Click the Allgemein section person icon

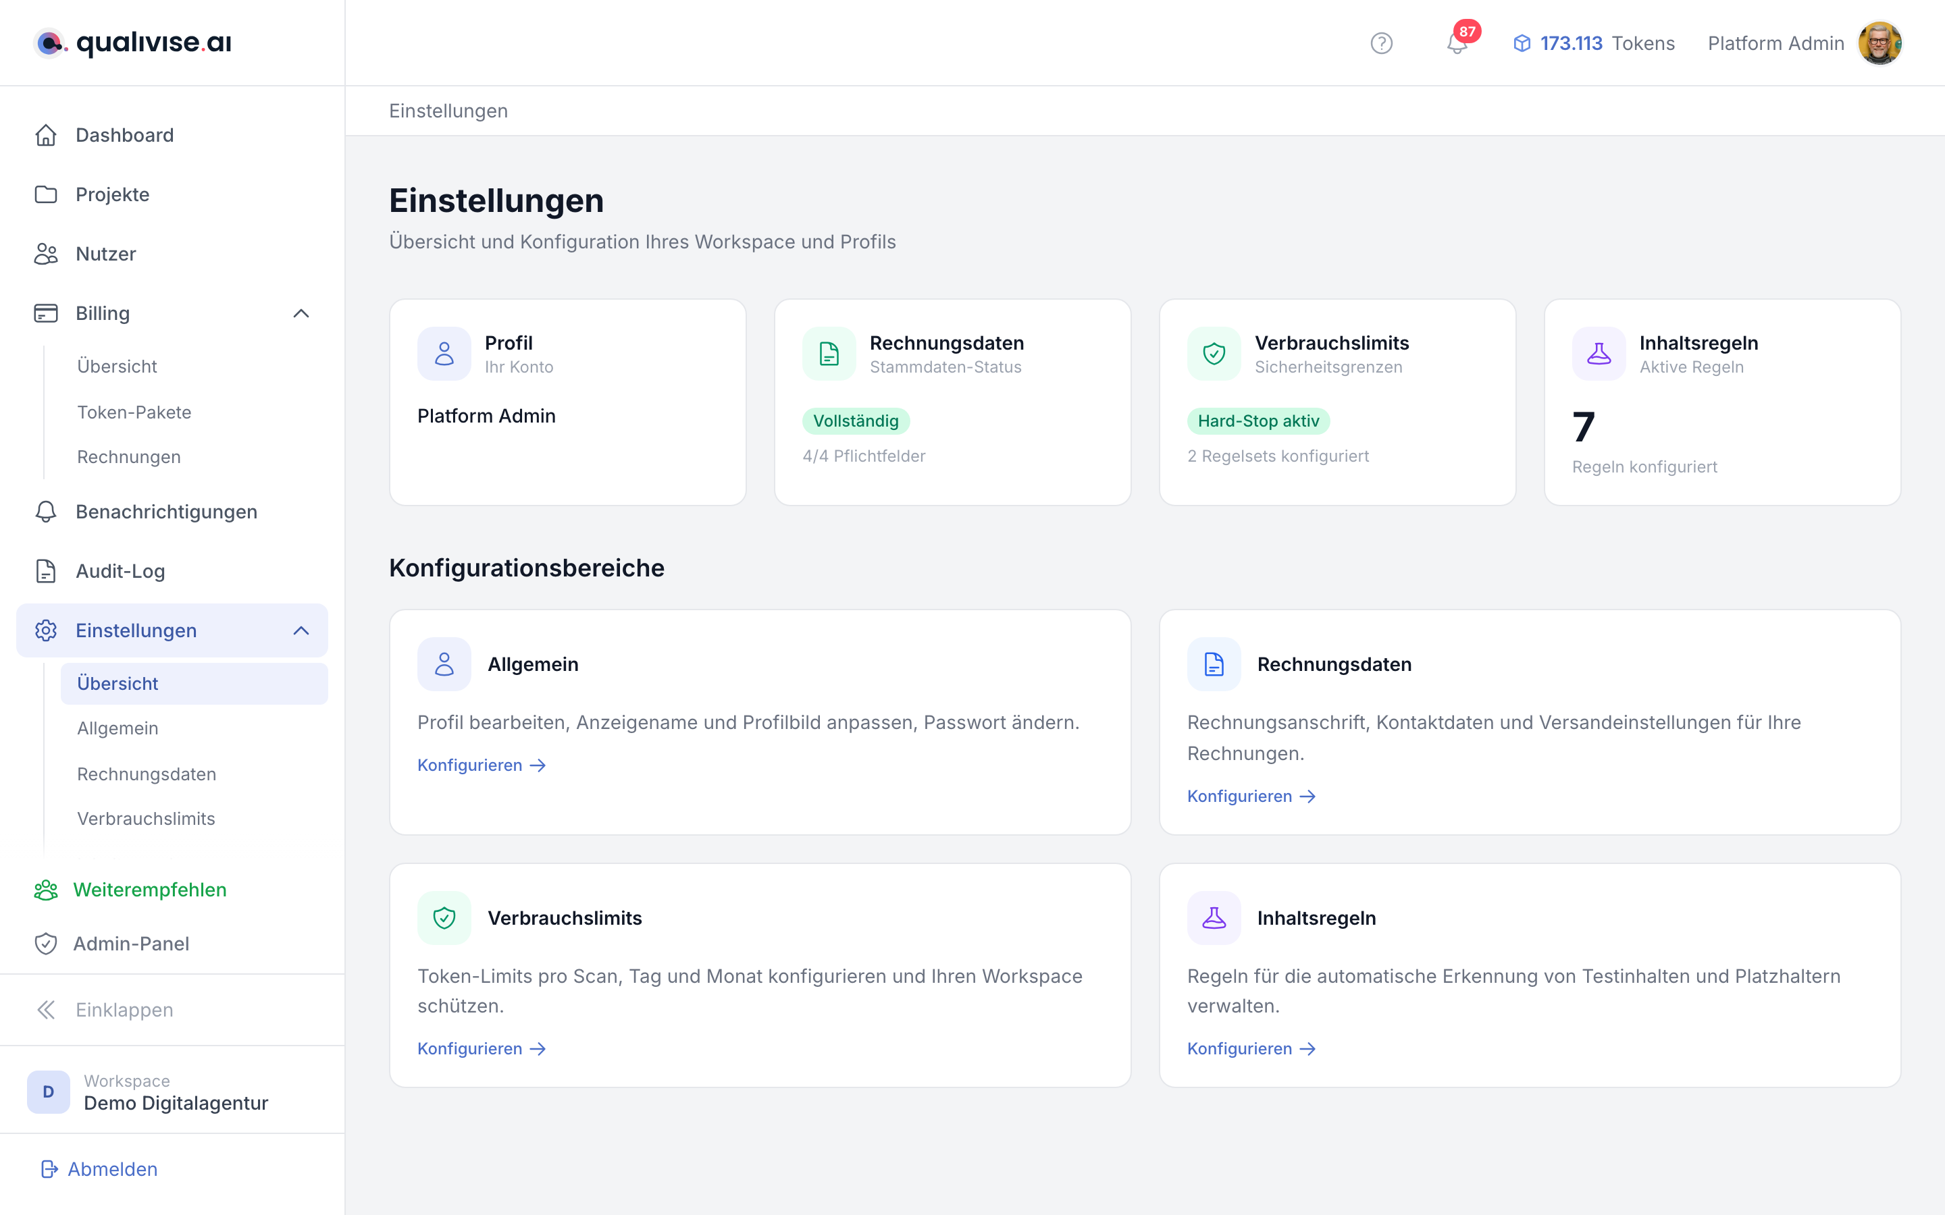pyautogui.click(x=444, y=665)
